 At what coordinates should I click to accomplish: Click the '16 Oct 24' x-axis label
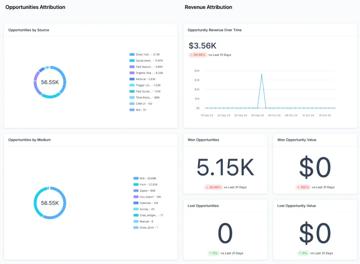pyautogui.click(x=325, y=115)
